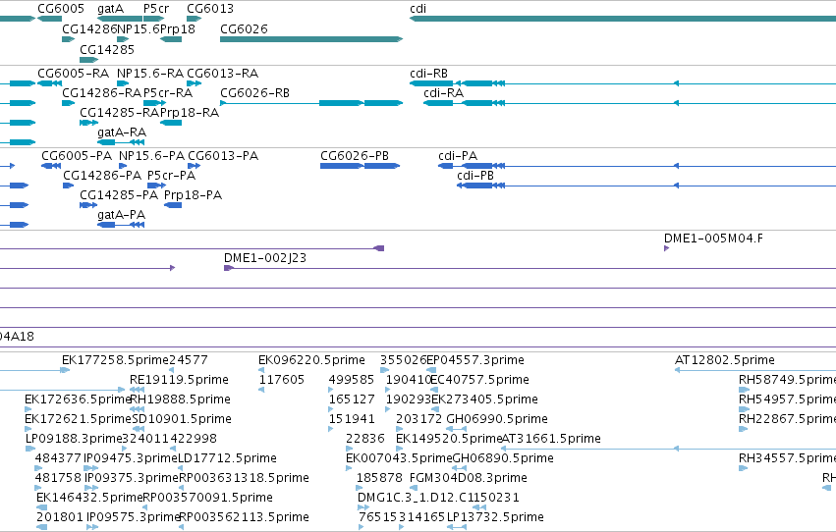Select protein CG6026-PB label

click(x=355, y=155)
